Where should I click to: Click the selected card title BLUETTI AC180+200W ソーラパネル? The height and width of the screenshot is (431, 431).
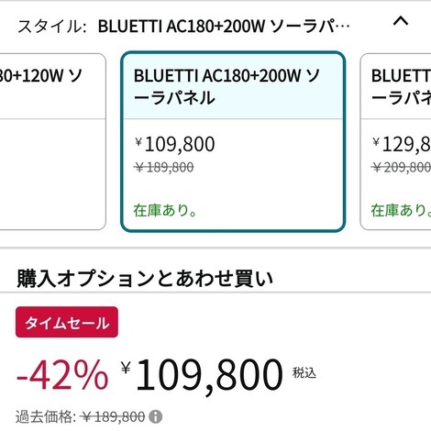227,87
